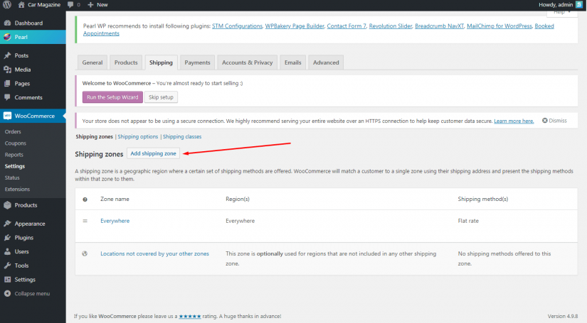Click the Plugins plug icon
587x323 pixels.
point(8,238)
